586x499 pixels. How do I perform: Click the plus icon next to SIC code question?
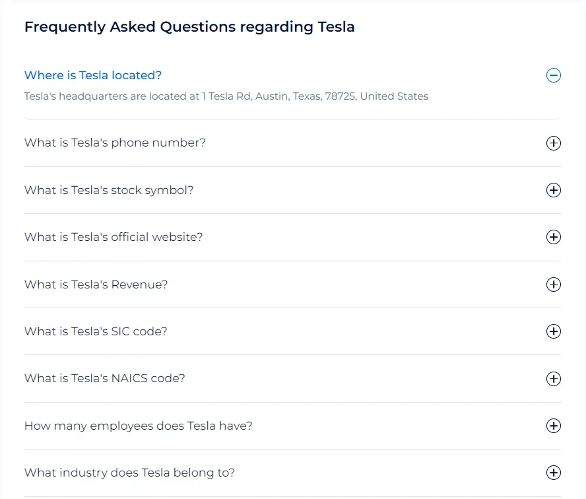tap(554, 332)
